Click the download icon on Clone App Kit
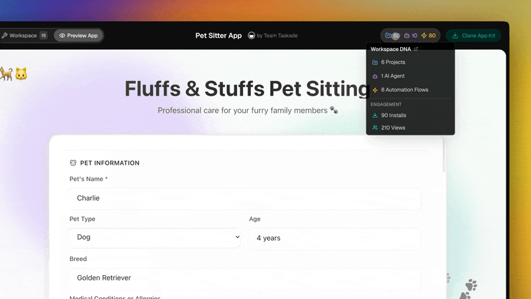The height and width of the screenshot is (299, 531). pos(455,35)
